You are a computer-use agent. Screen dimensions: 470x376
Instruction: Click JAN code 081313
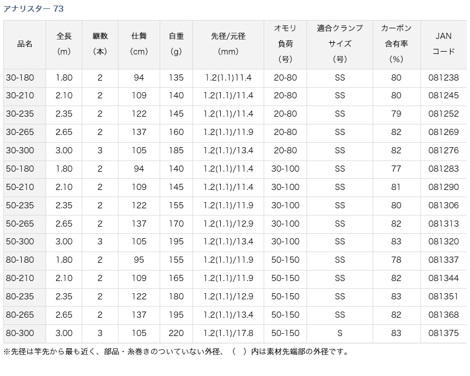[x=444, y=224]
